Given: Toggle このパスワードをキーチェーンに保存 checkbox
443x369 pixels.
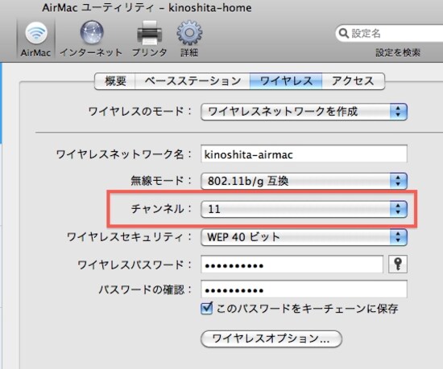Looking at the screenshot, I should click(206, 308).
